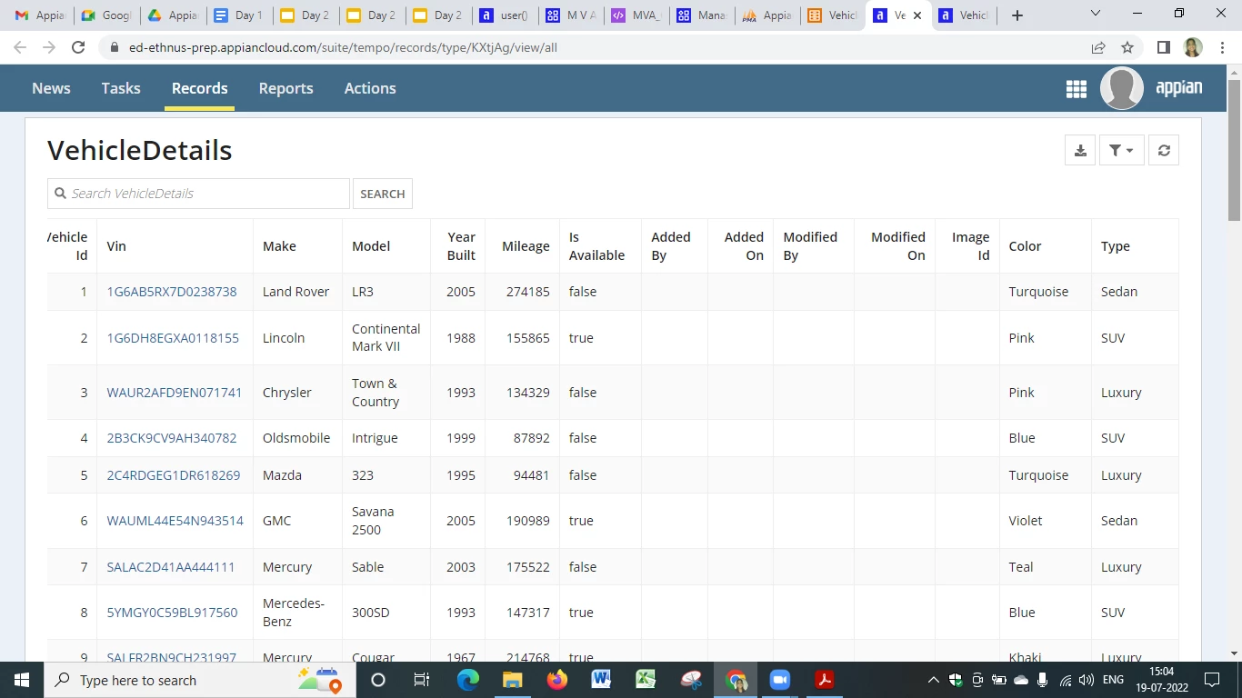Open the Actions tab
This screenshot has width=1242, height=698.
click(370, 88)
